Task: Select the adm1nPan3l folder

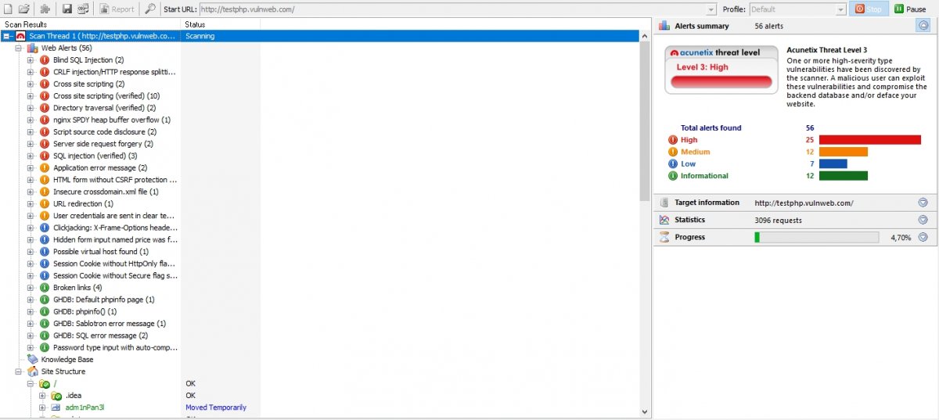Action: (x=85, y=407)
